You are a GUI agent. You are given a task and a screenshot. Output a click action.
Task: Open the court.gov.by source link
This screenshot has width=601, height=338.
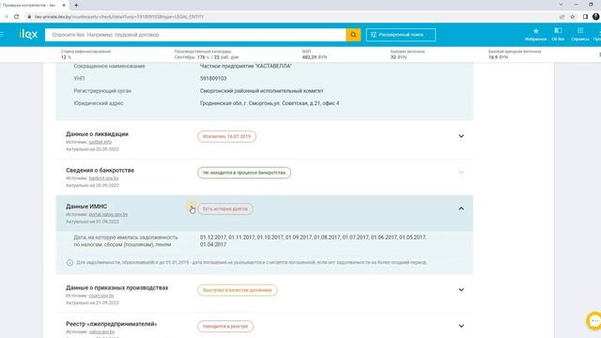pyautogui.click(x=101, y=296)
